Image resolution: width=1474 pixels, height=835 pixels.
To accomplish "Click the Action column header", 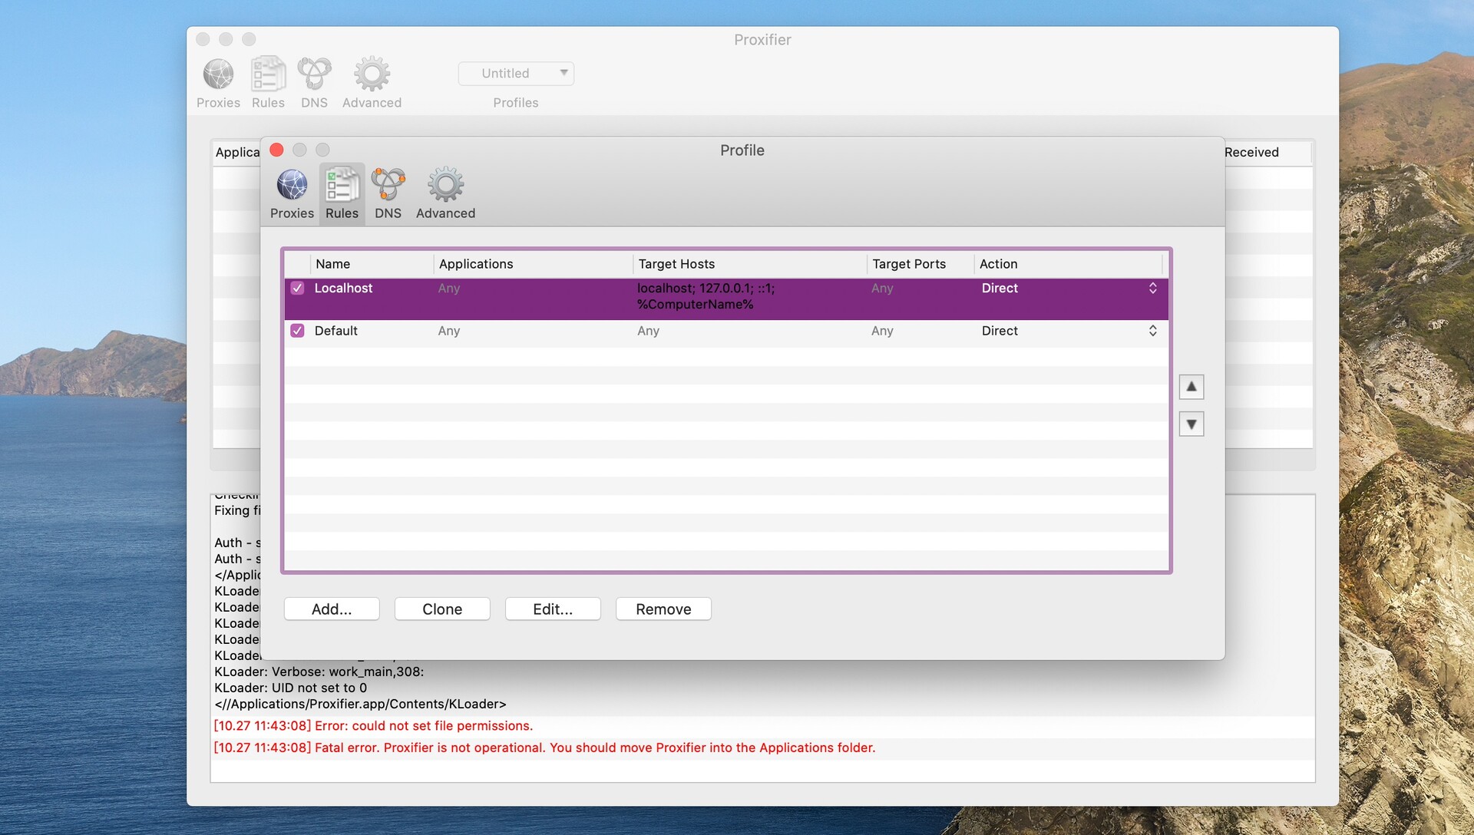I will tap(1068, 264).
